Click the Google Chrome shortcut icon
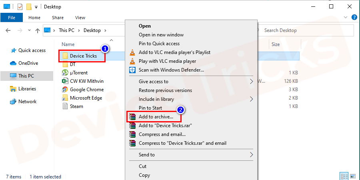 (65, 90)
